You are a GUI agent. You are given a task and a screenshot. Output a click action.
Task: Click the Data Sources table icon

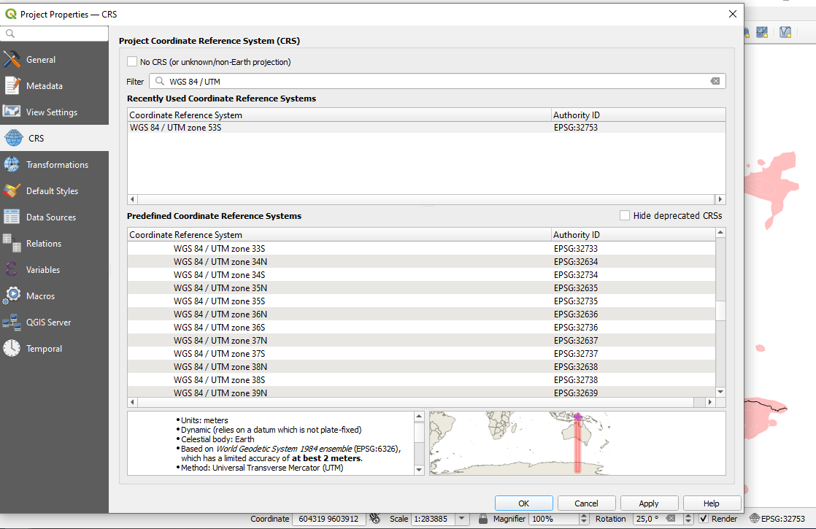point(12,217)
